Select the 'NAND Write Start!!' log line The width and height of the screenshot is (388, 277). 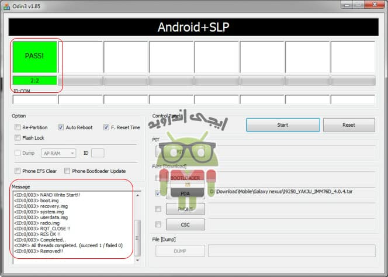pos(47,195)
